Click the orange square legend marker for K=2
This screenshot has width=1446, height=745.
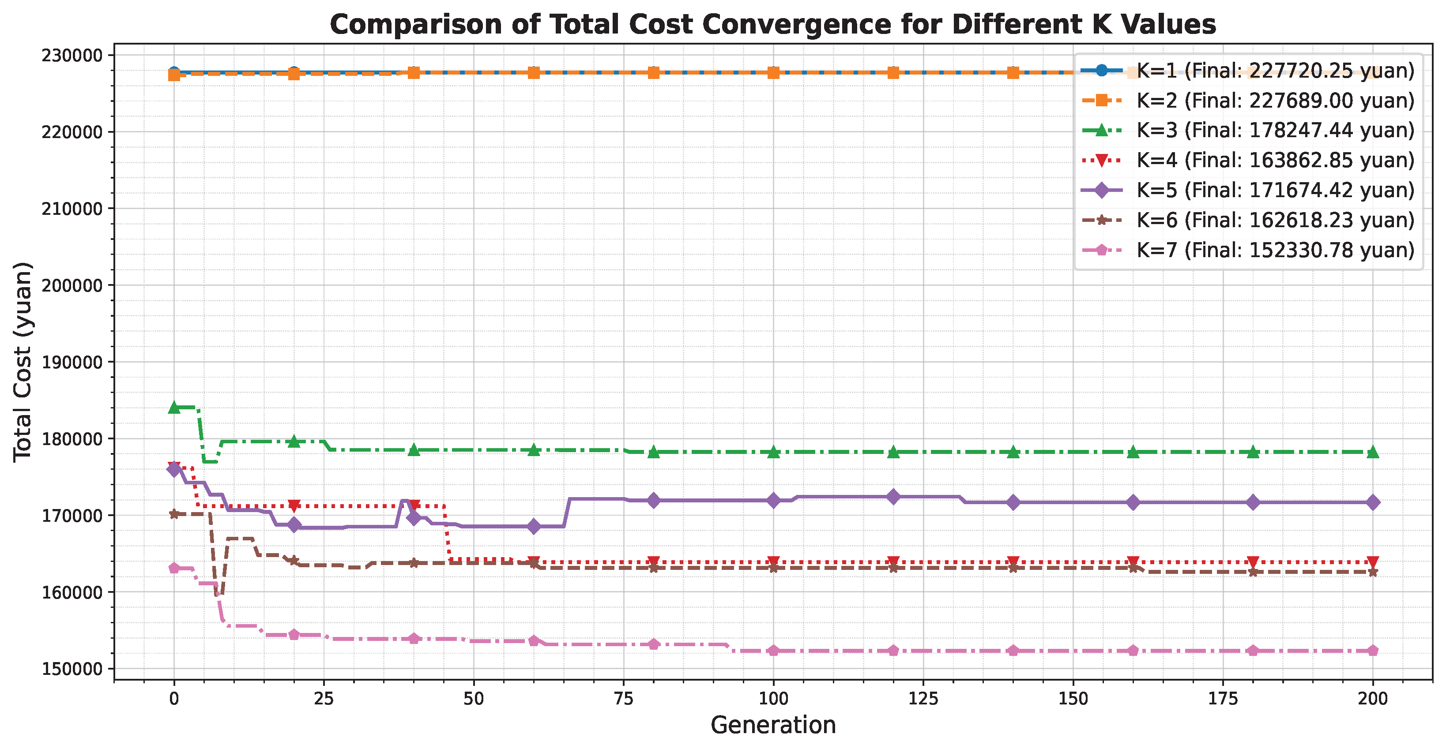click(1101, 101)
